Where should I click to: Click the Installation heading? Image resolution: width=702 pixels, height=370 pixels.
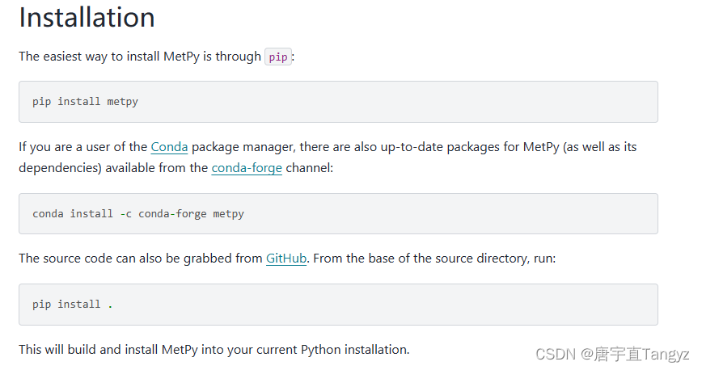(x=87, y=18)
